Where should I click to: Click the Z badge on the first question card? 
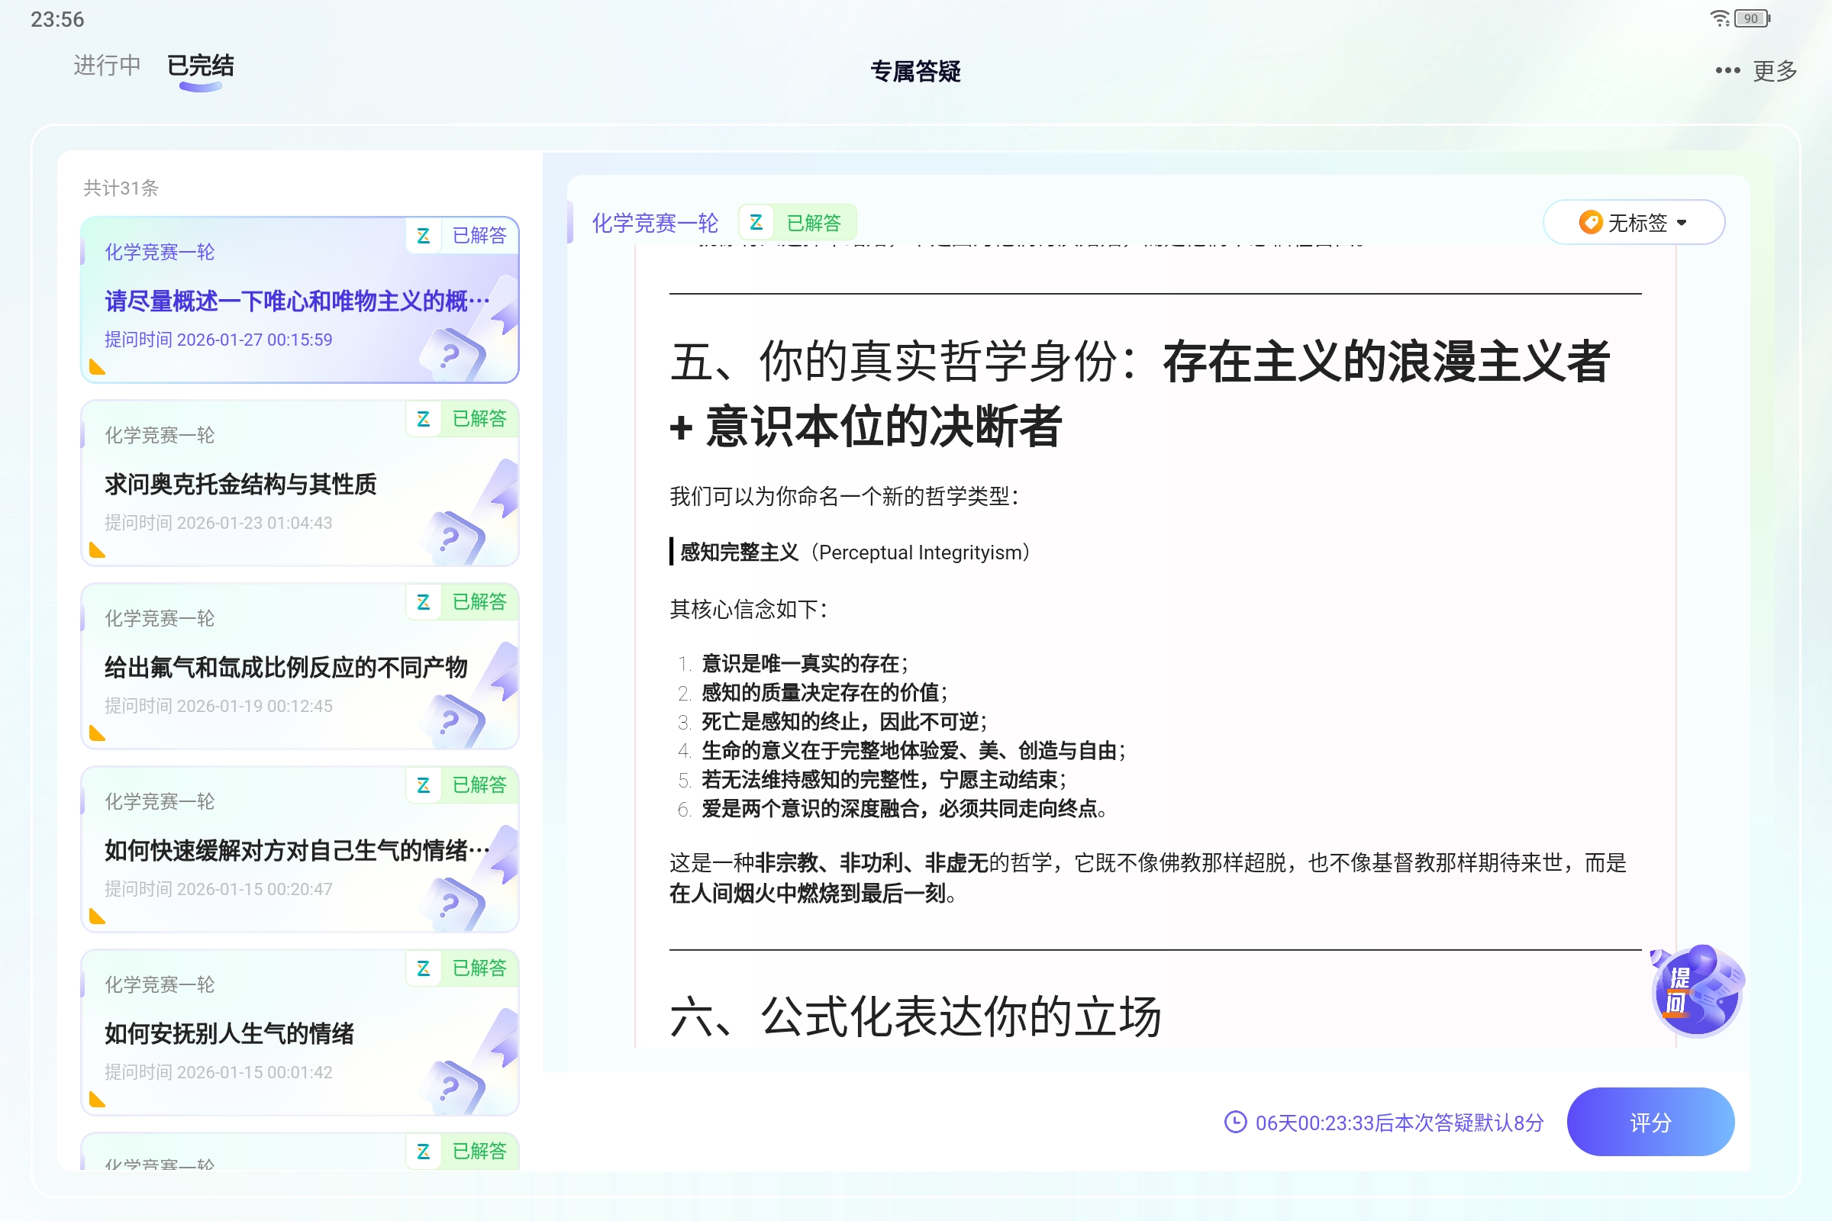(424, 236)
